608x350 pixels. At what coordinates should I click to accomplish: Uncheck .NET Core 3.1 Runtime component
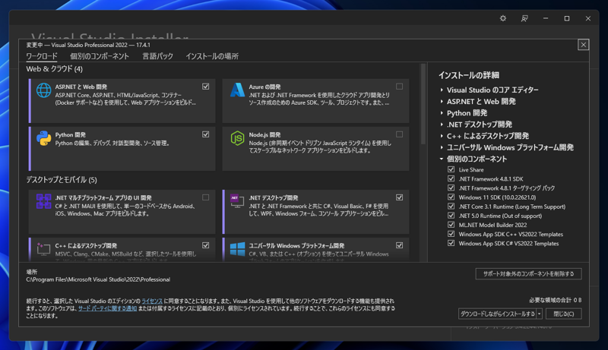coord(451,207)
